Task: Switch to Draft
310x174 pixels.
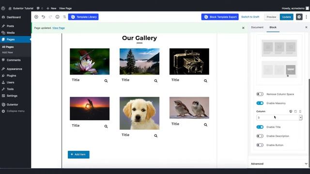Action: 250,17
